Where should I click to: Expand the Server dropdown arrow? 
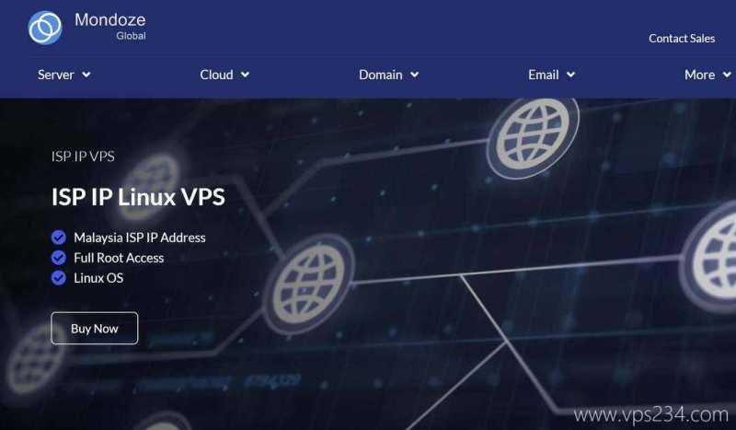tap(86, 75)
